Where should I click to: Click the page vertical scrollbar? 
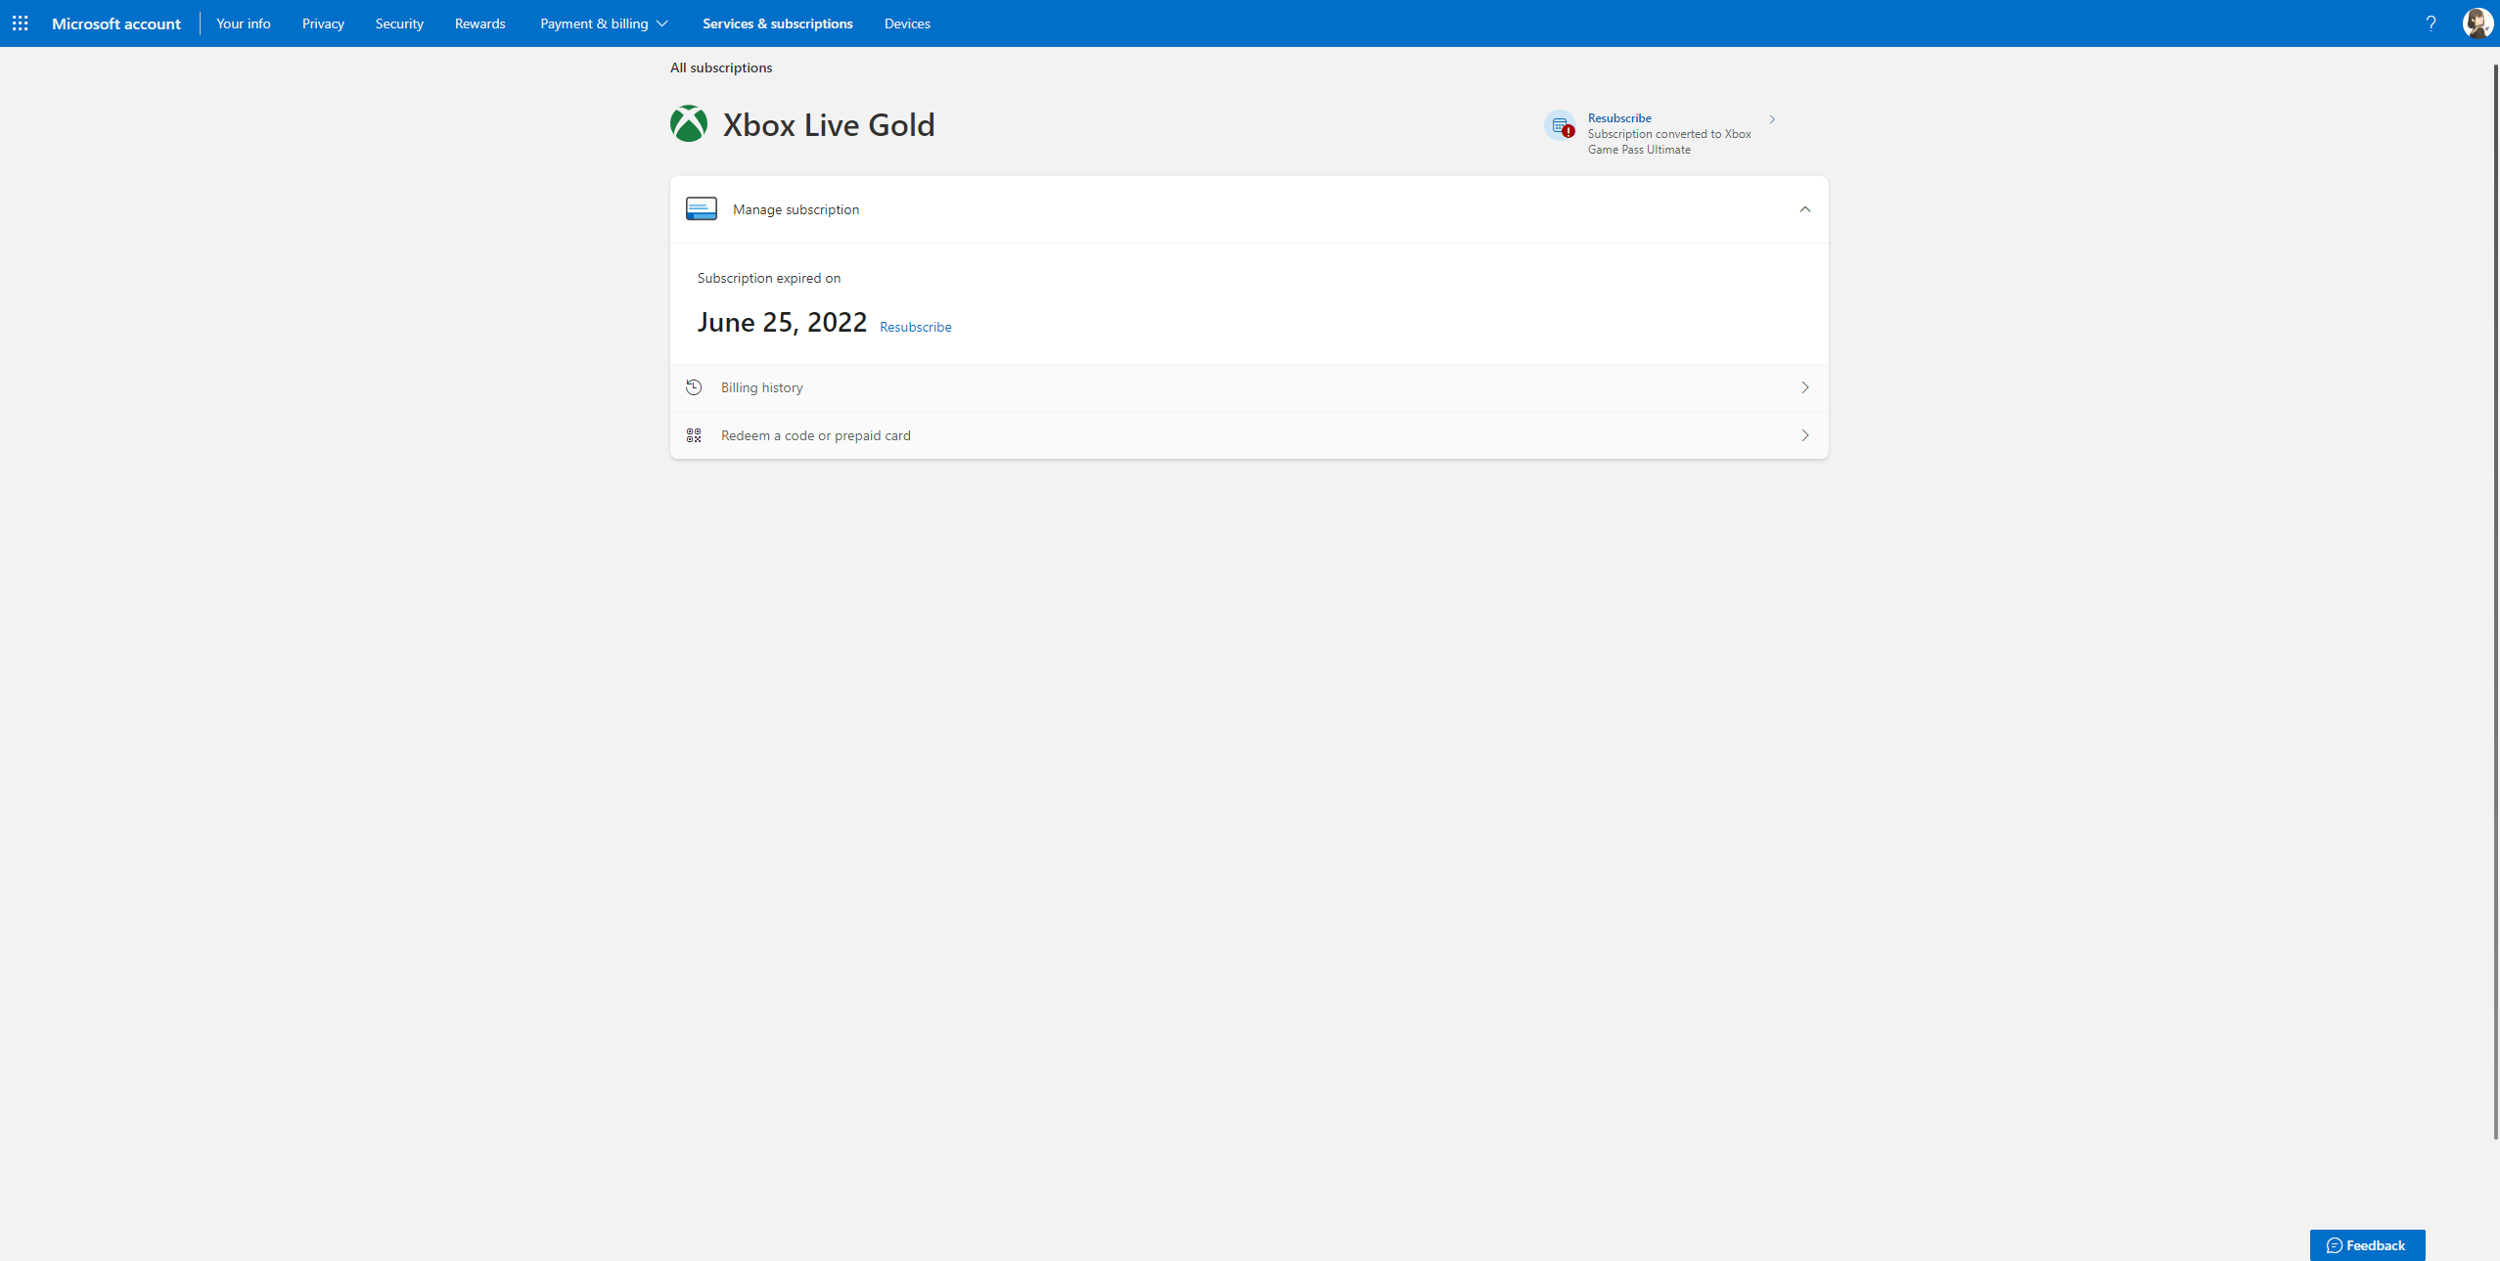pos(2495,602)
